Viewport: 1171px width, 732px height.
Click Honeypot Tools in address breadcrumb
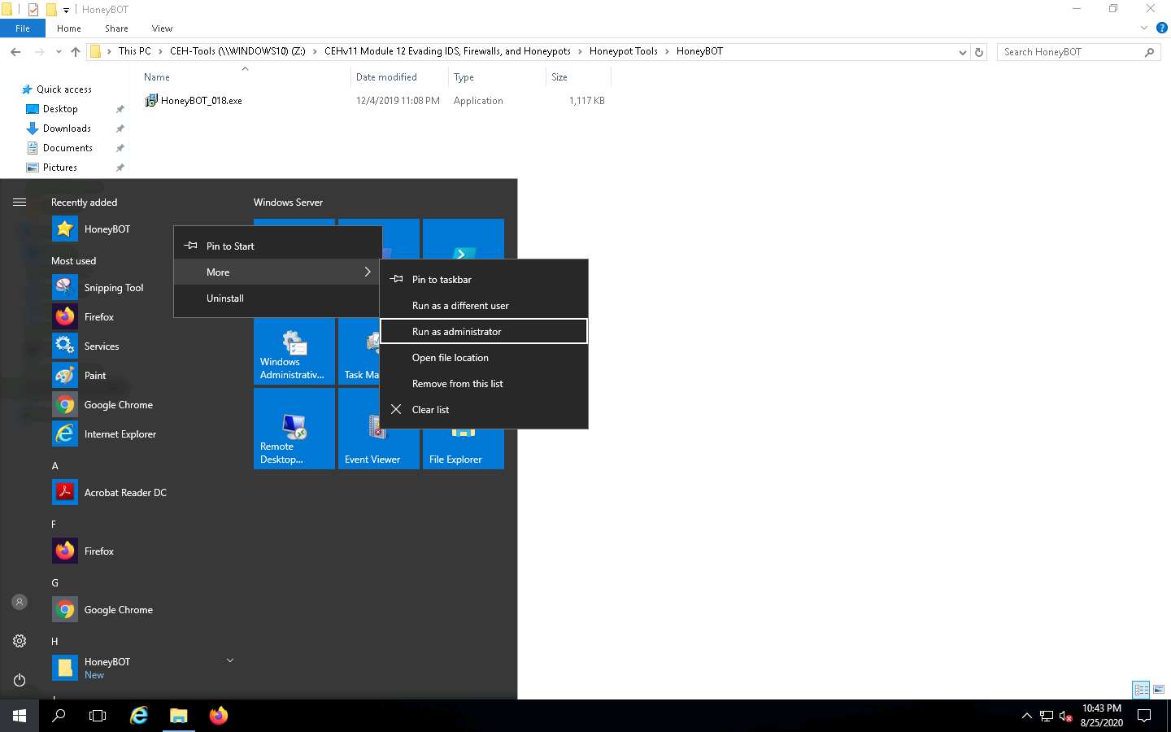click(623, 51)
